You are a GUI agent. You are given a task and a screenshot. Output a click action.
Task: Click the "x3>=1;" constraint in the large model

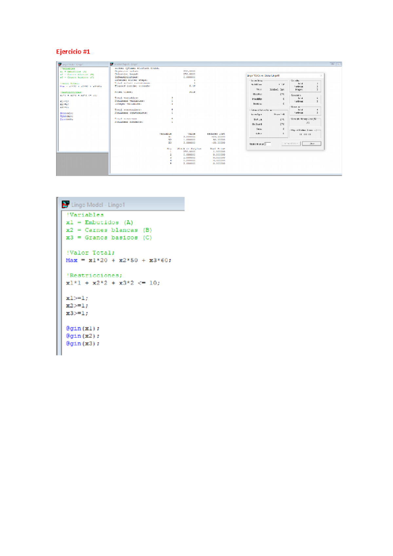(x=77, y=313)
